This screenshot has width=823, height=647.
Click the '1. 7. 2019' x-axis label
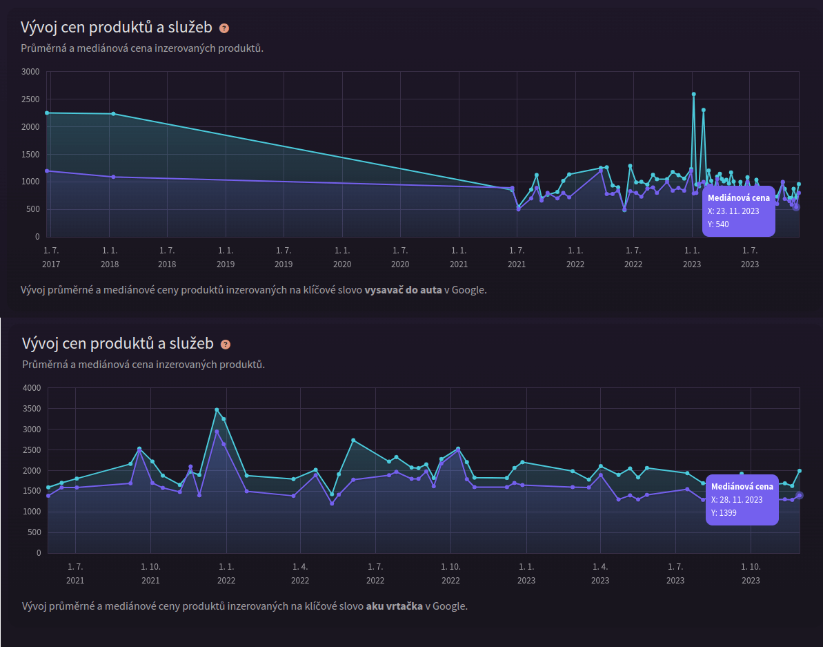pos(284,258)
